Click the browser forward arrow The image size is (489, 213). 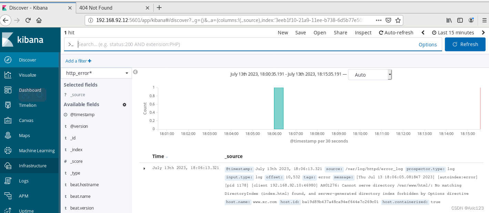(17, 20)
